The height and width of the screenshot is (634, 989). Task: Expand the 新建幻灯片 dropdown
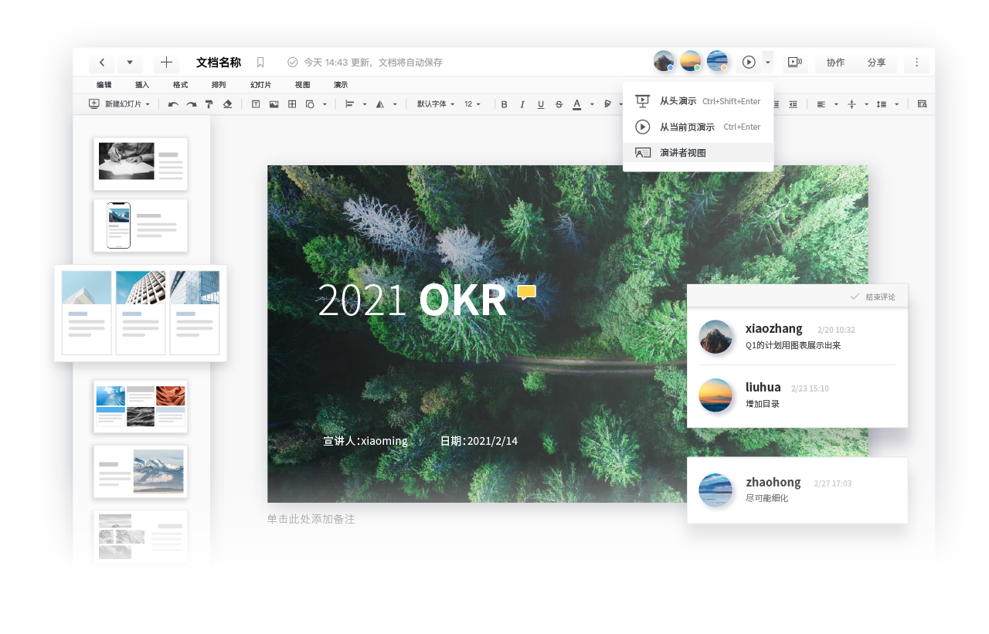tap(148, 104)
